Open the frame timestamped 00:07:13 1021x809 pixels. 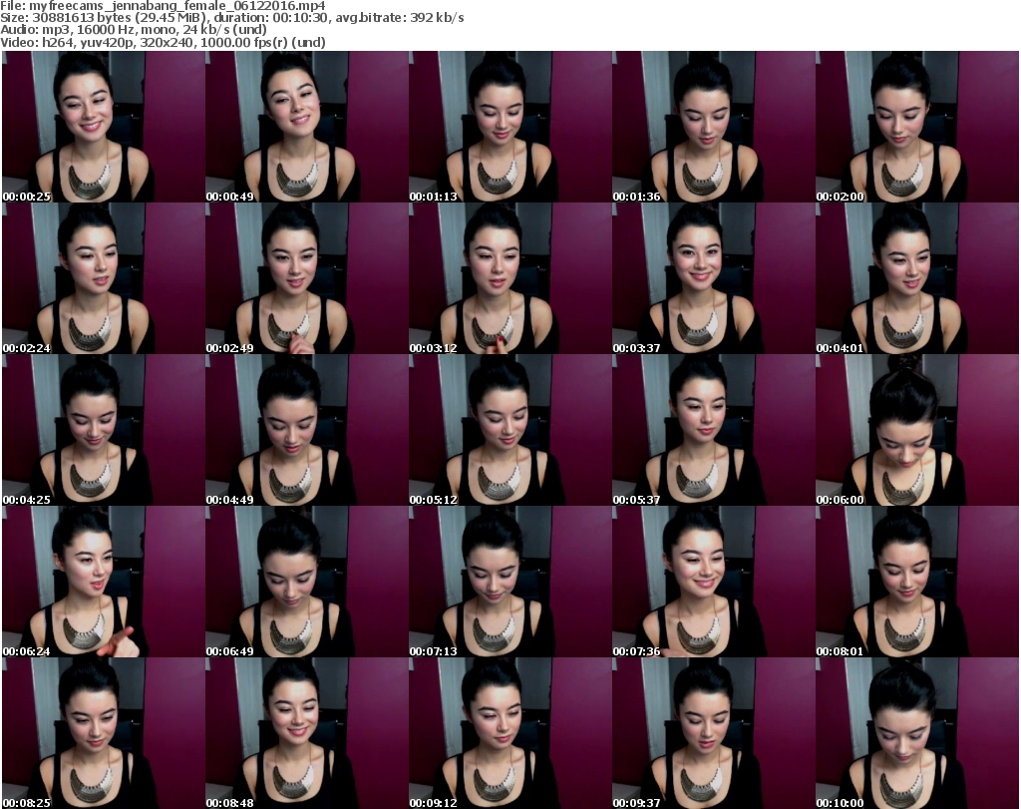(510, 582)
